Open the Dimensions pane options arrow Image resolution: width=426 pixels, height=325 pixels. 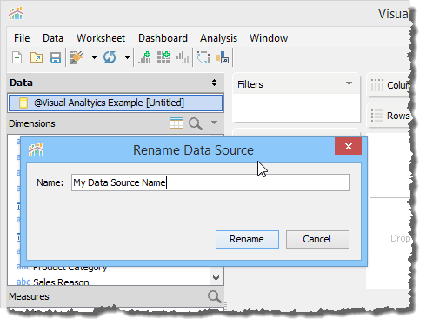(214, 123)
